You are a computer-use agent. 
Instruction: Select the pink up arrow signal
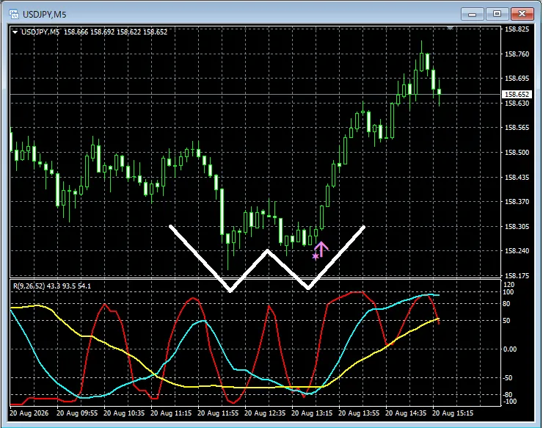click(x=321, y=249)
